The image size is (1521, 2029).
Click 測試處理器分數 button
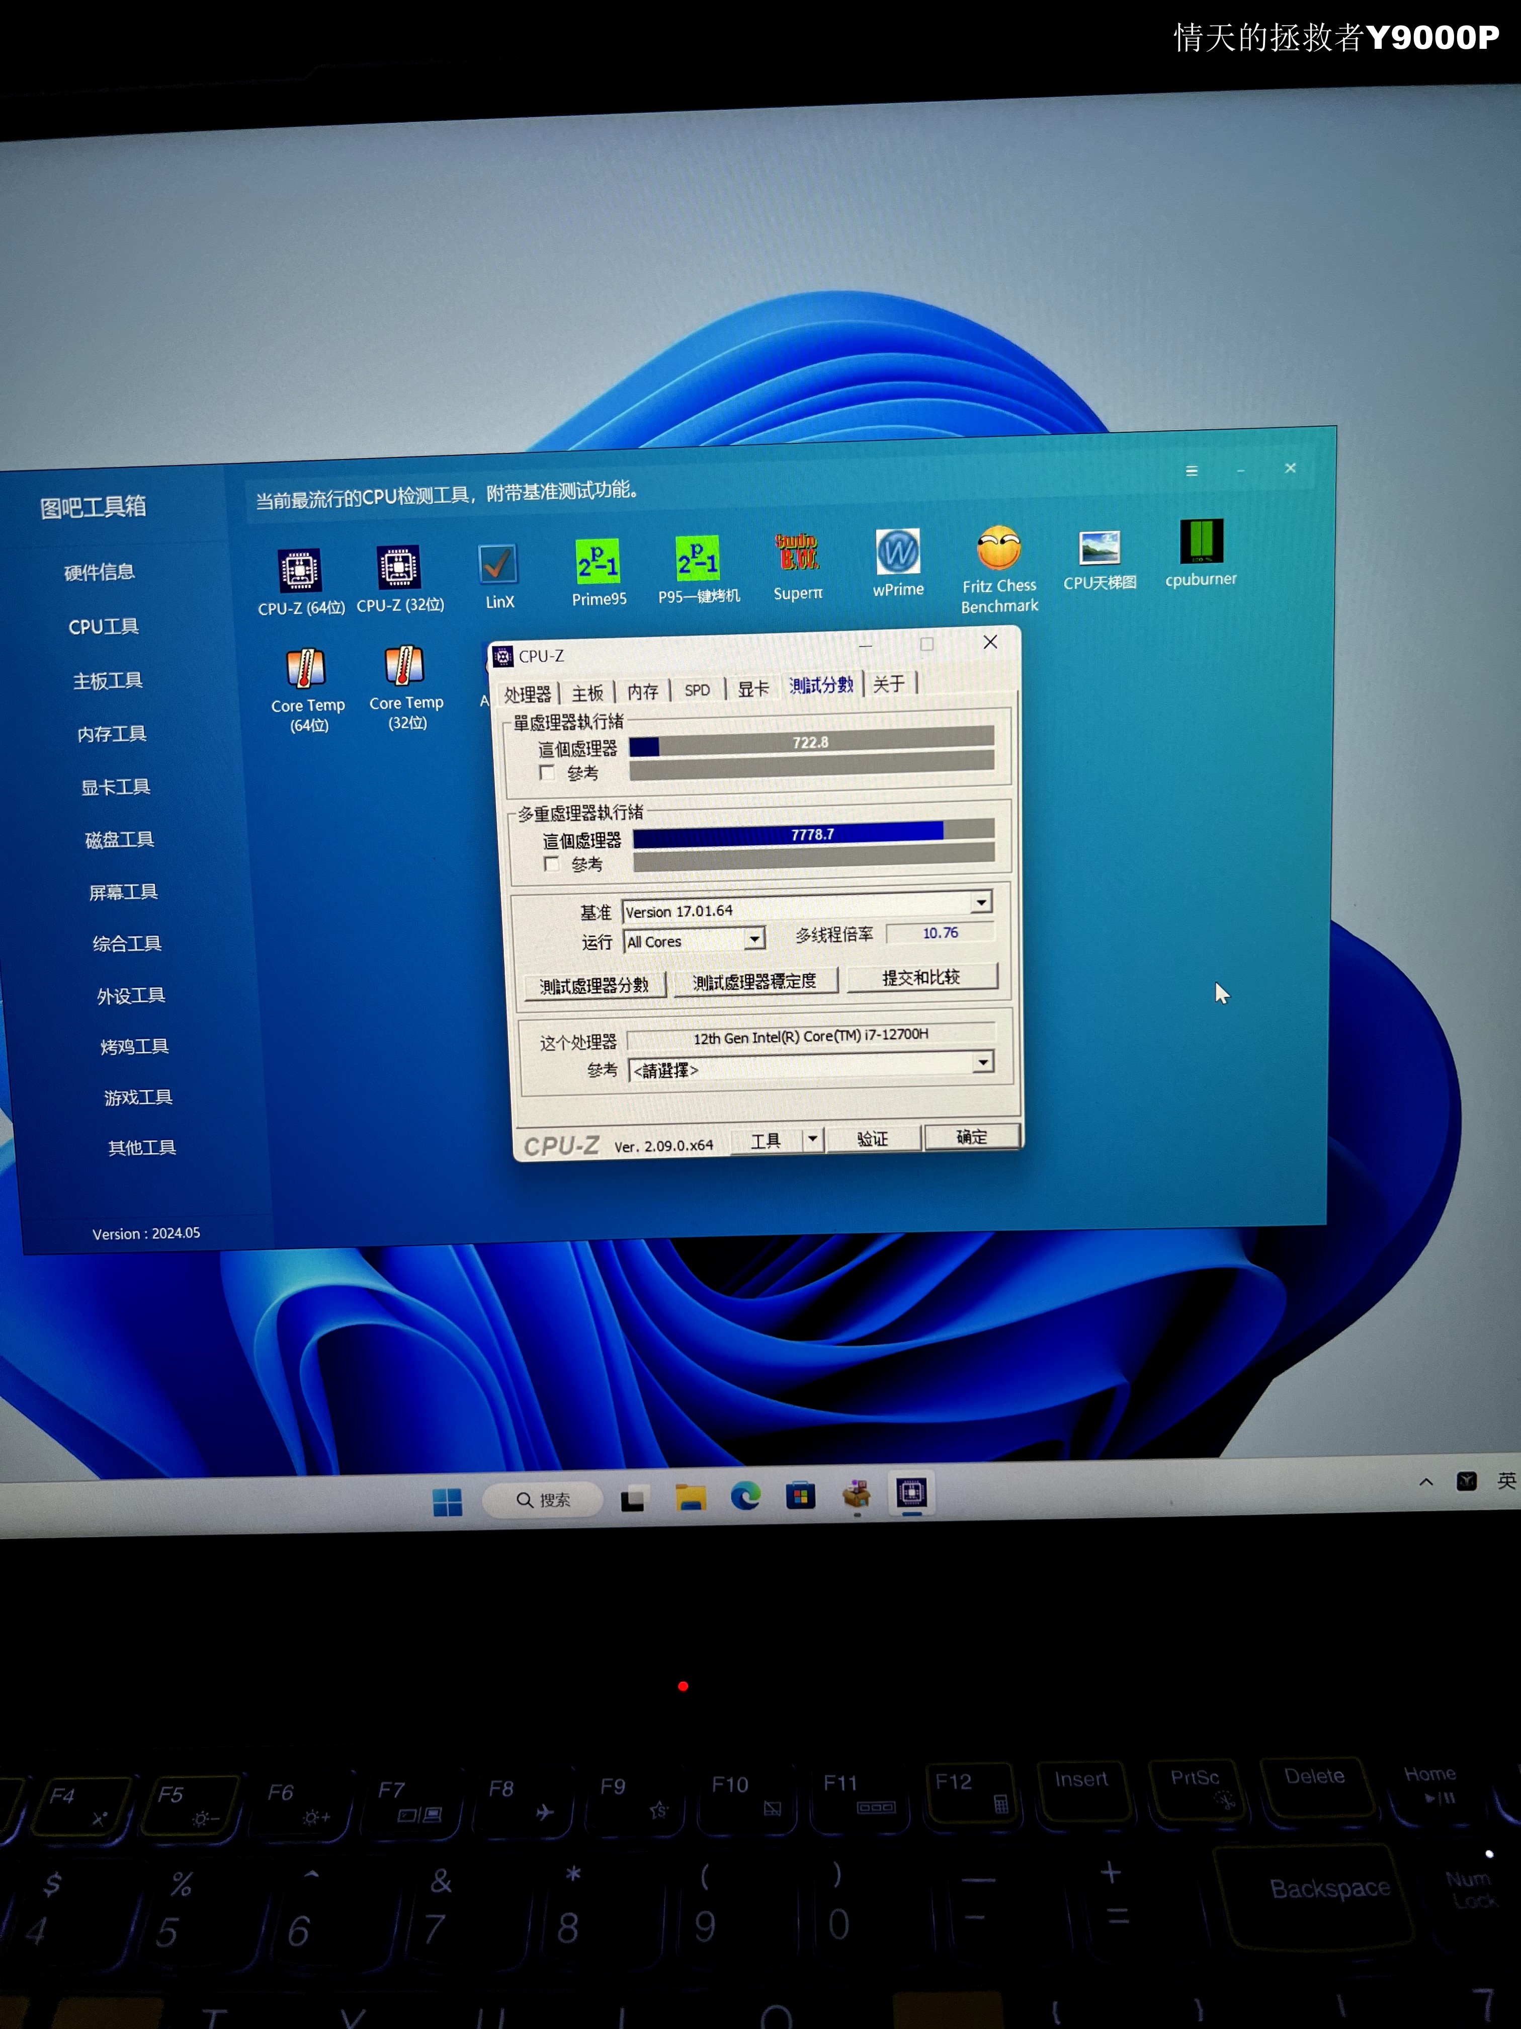[594, 985]
